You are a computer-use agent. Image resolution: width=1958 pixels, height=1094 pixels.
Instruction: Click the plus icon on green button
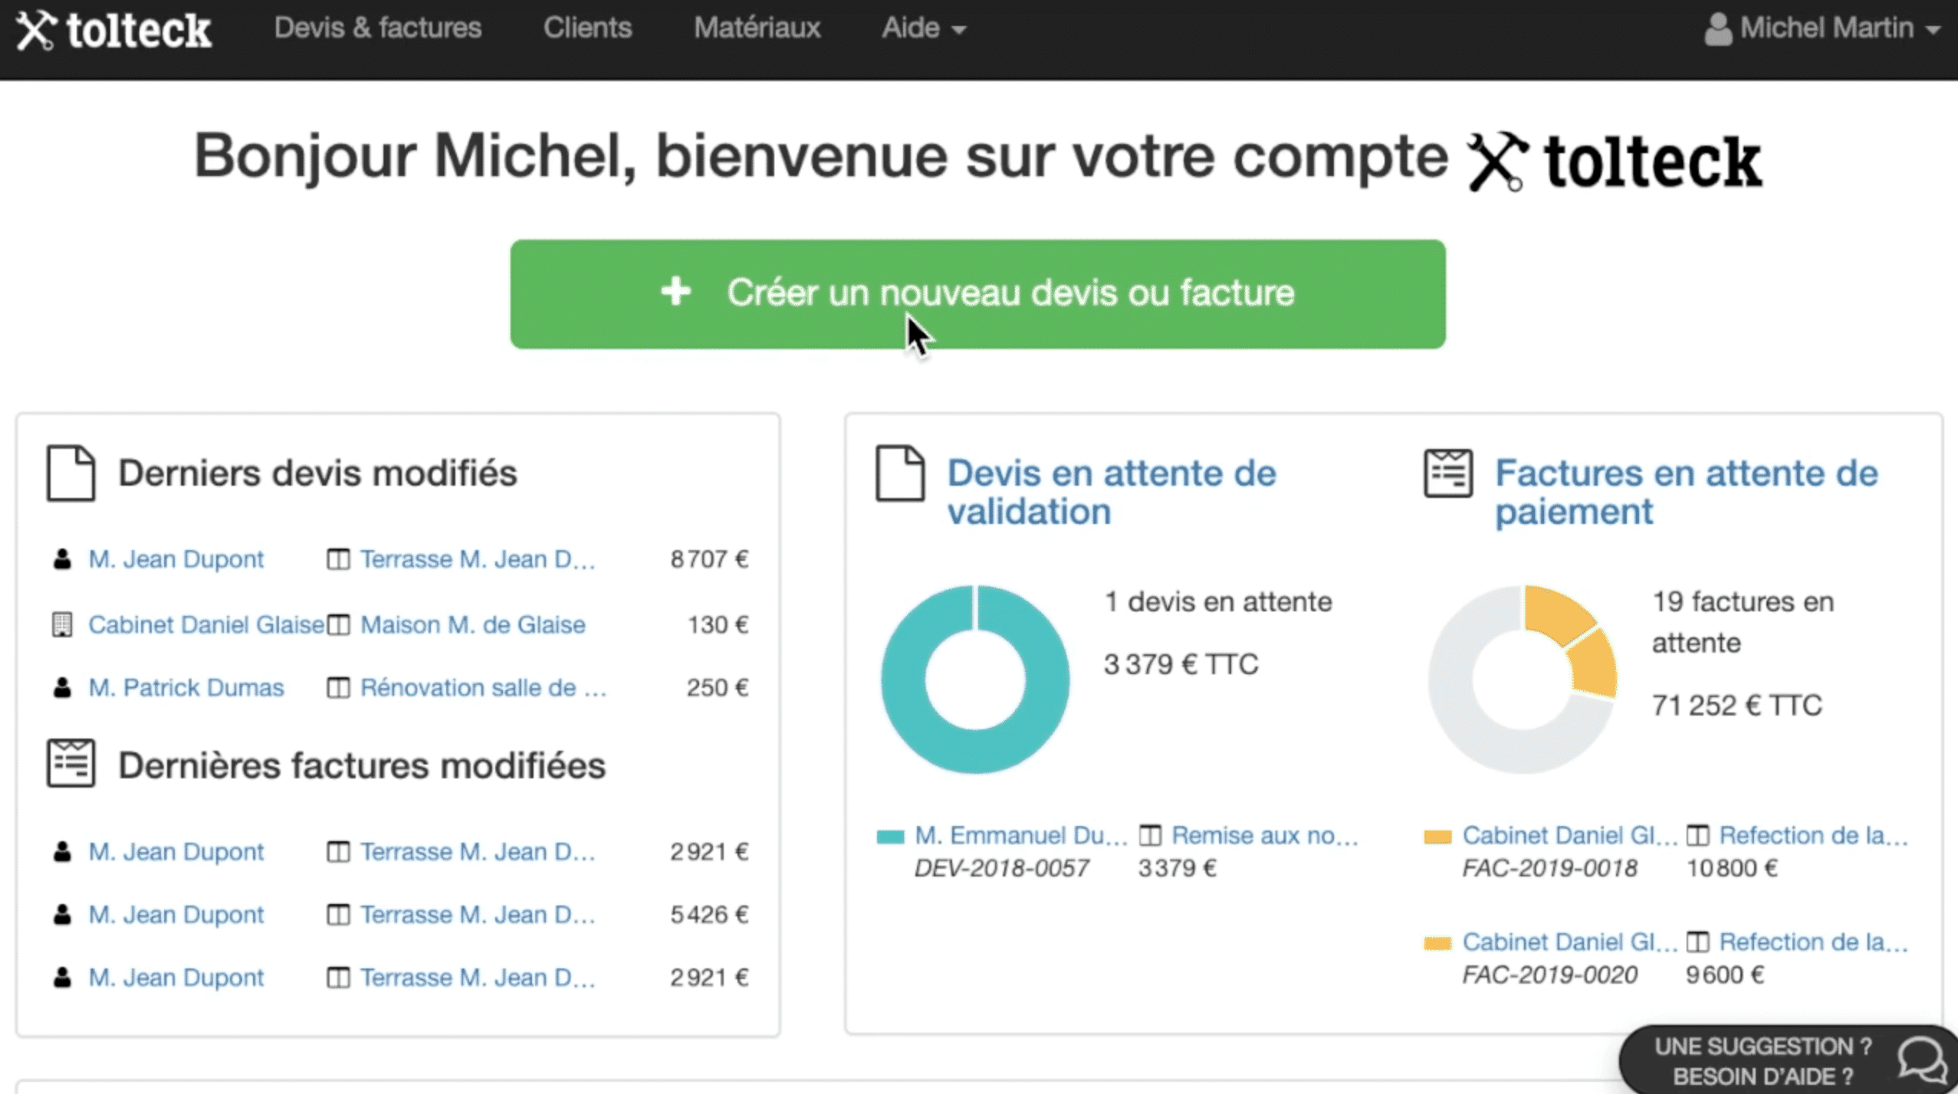pos(675,292)
